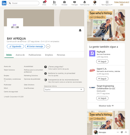Viewport: 130px width, 135px height.
Task: Open Talent Solutions footer link
Action: point(9,70)
